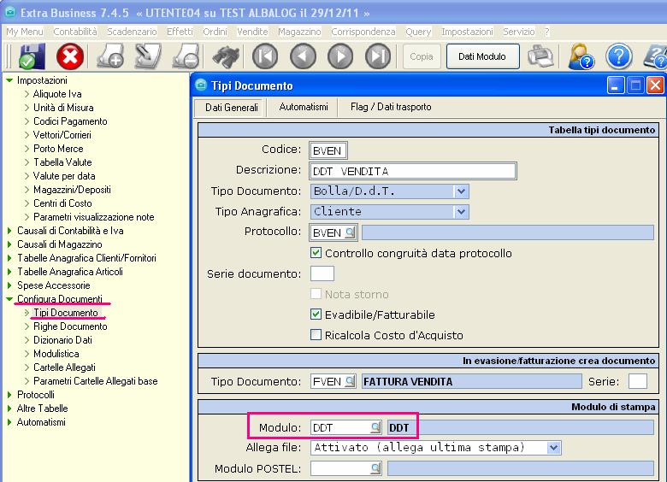
Task: Open lookup icon in Modulo DDT field
Action: click(x=375, y=427)
